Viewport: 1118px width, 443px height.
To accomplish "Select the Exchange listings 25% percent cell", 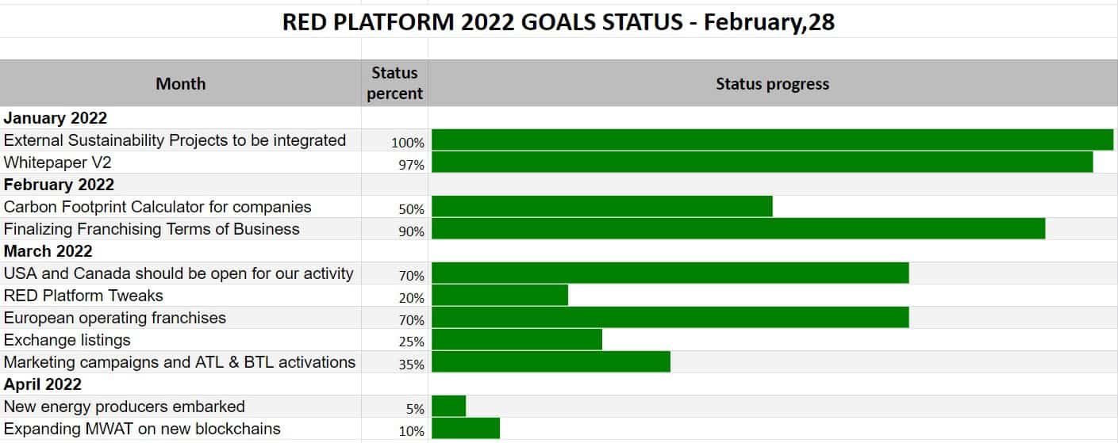I will click(394, 340).
